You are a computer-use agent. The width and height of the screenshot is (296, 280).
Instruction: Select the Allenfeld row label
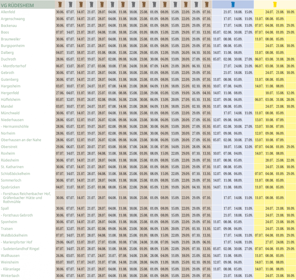coord(8,12)
